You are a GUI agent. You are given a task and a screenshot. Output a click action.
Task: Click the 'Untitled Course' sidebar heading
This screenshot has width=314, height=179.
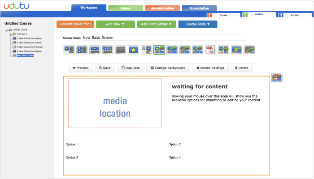[18, 23]
